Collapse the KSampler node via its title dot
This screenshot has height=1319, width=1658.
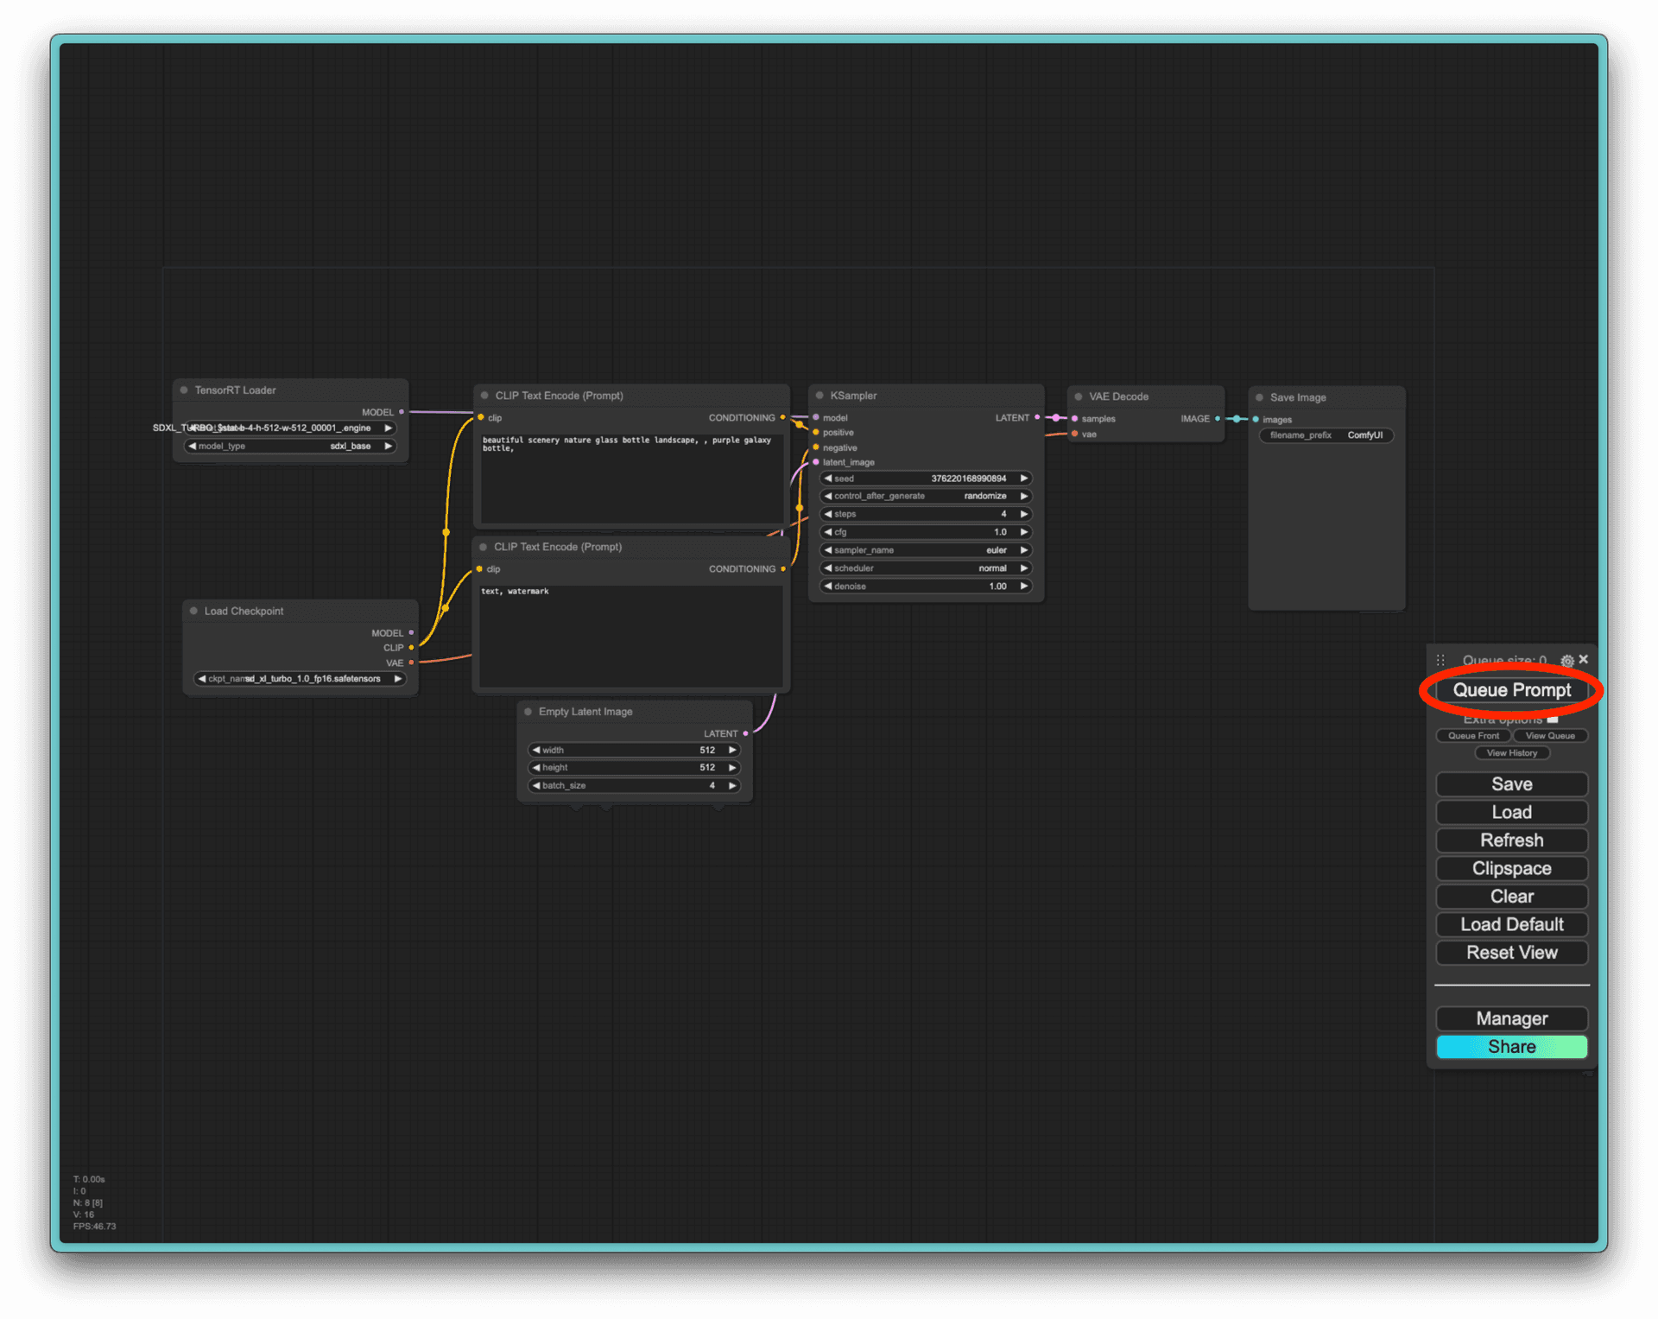coord(820,396)
